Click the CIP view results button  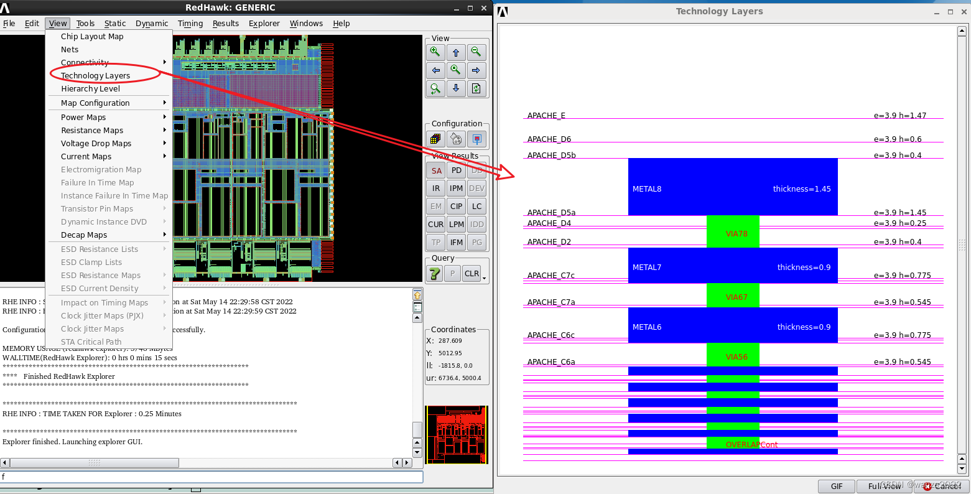tap(457, 206)
